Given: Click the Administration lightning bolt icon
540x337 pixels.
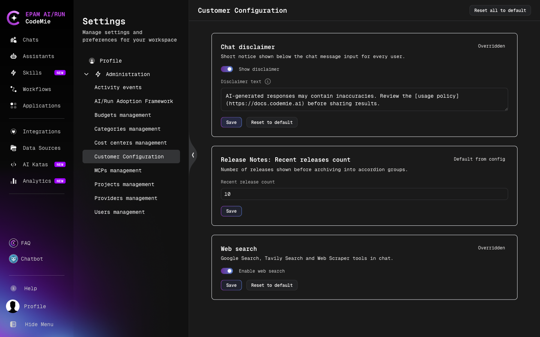Looking at the screenshot, I should pos(98,74).
